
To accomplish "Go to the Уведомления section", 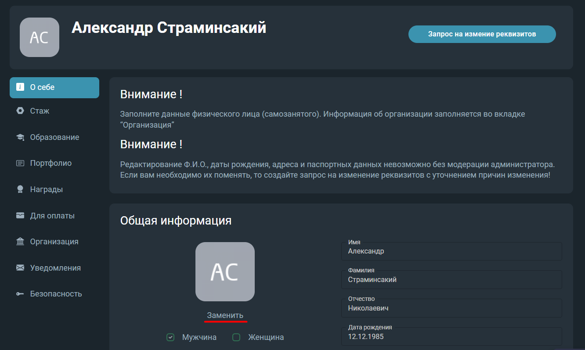I will (54, 268).
